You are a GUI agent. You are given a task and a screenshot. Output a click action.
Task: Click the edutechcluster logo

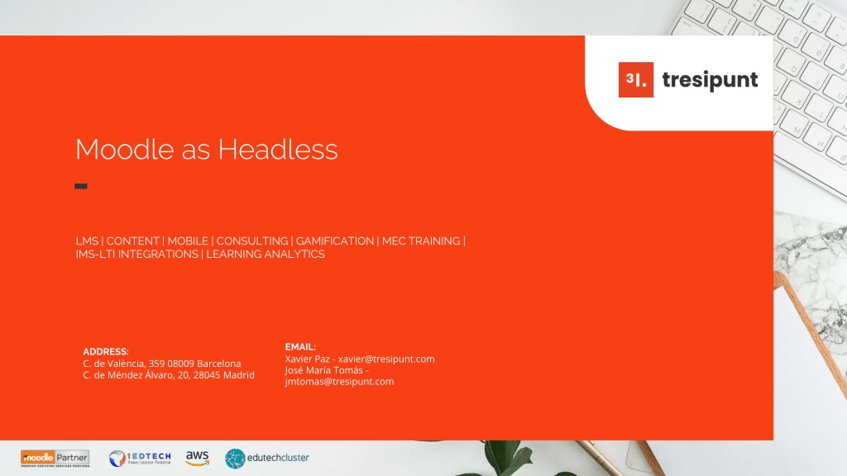[x=267, y=458]
